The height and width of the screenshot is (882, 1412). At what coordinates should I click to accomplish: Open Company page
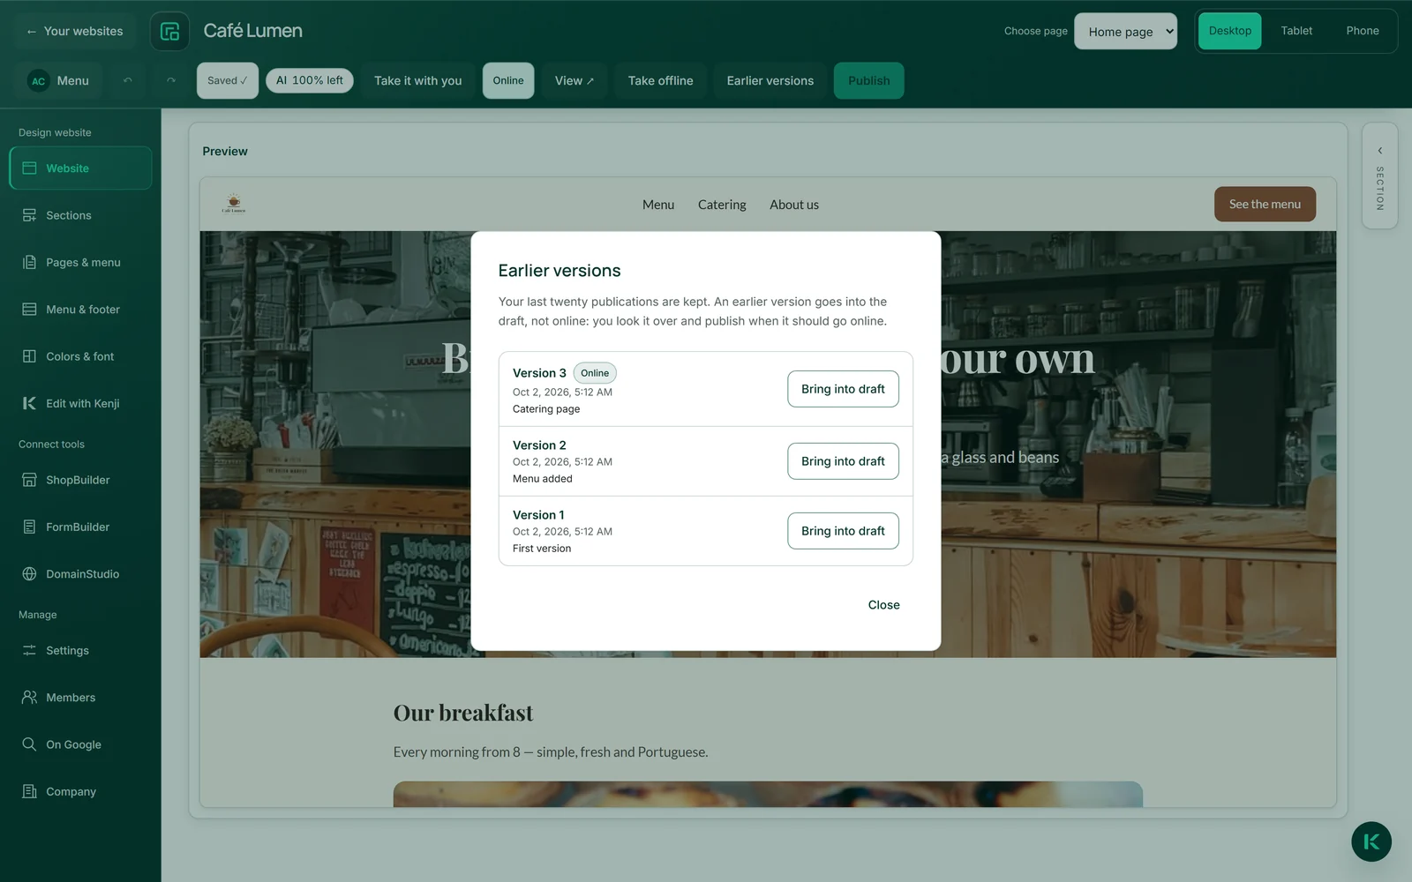pos(80,791)
